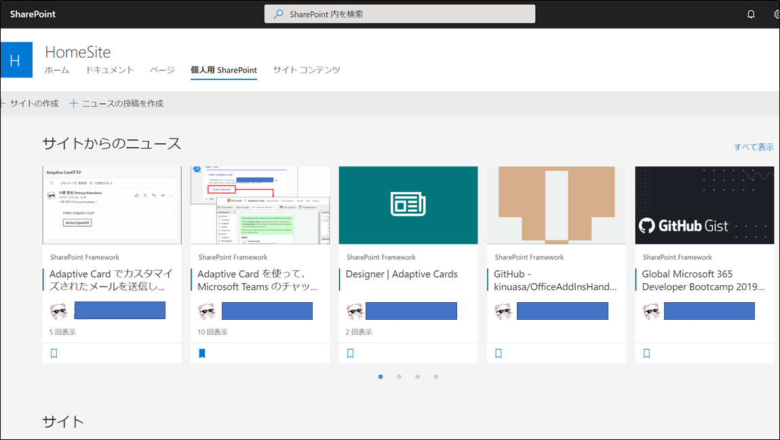This screenshot has height=440, width=780.
Task: Click author avatar on Adaptive Card でカスタマイズ card
Action: tap(59, 311)
